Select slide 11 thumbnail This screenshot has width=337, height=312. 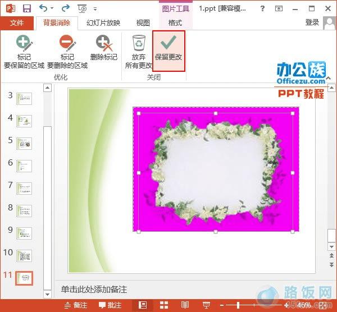[x=24, y=278]
